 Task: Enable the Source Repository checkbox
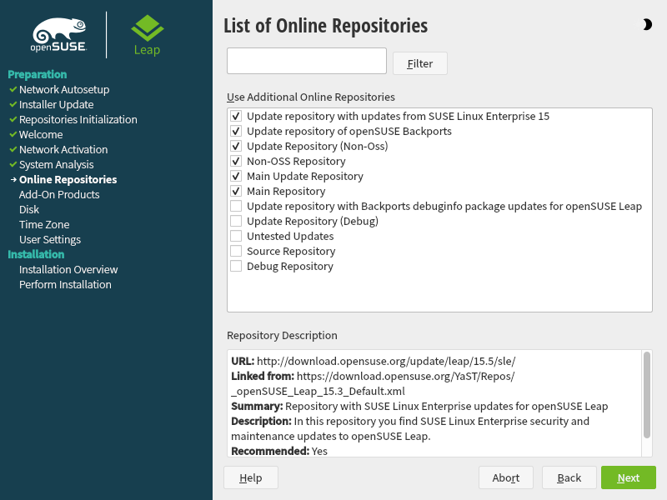click(236, 251)
